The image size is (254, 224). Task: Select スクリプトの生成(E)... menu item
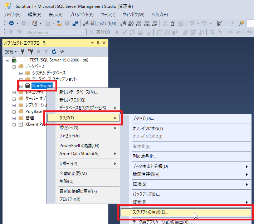coord(150,212)
